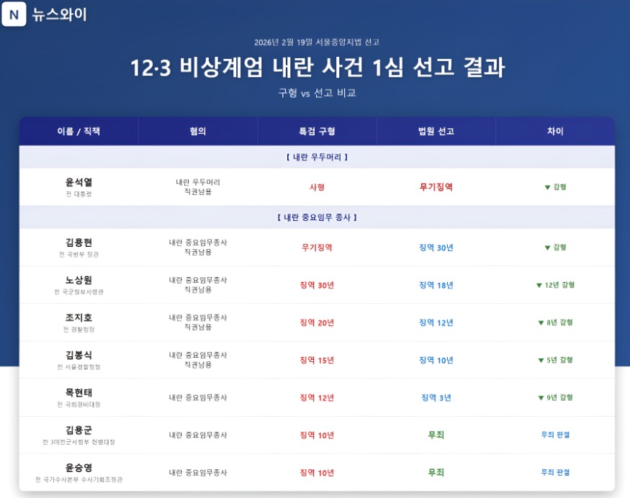Viewport: 630px width, 498px height.
Task: Open the 이름 / 직책 column header
Action: point(79,131)
